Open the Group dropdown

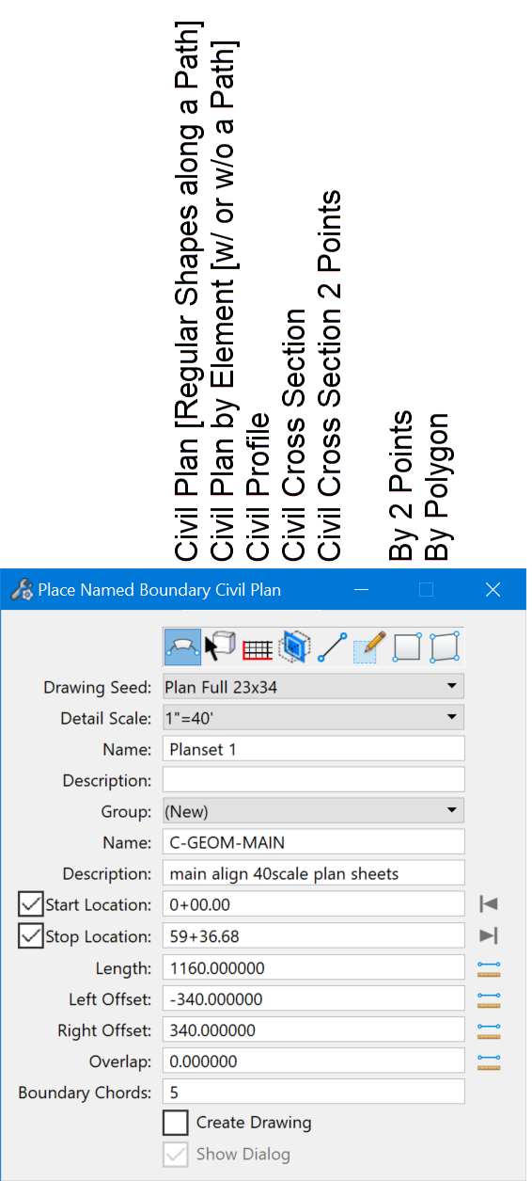coord(314,810)
